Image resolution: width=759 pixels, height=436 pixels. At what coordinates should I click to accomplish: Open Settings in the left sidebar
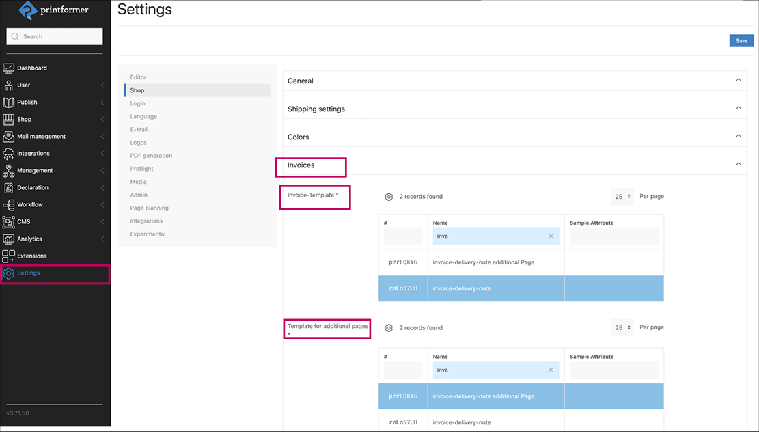[29, 273]
